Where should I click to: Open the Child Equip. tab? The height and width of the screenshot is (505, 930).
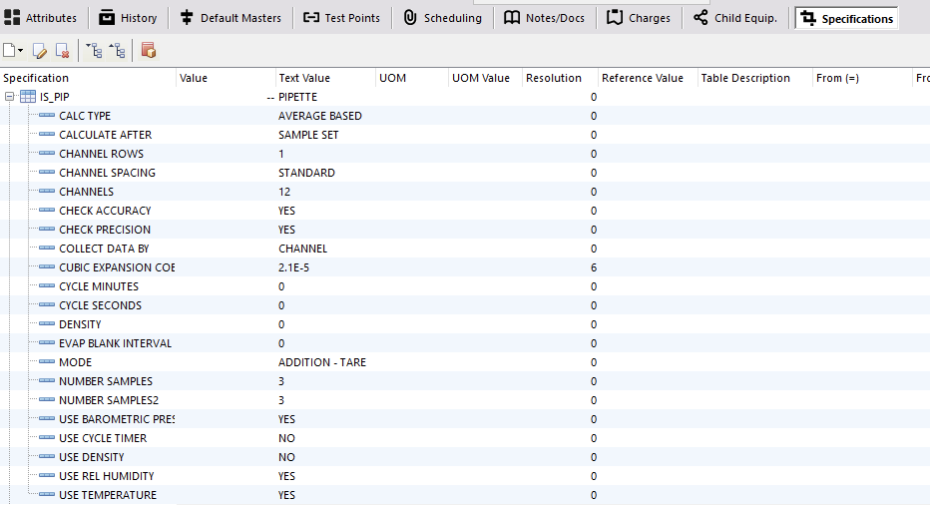point(734,18)
